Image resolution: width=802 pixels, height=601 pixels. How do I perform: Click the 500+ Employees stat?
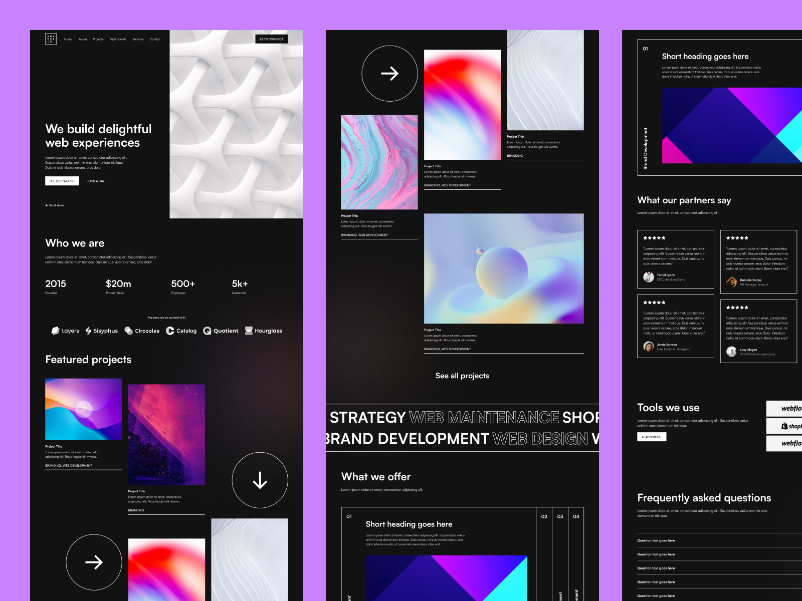coord(183,287)
